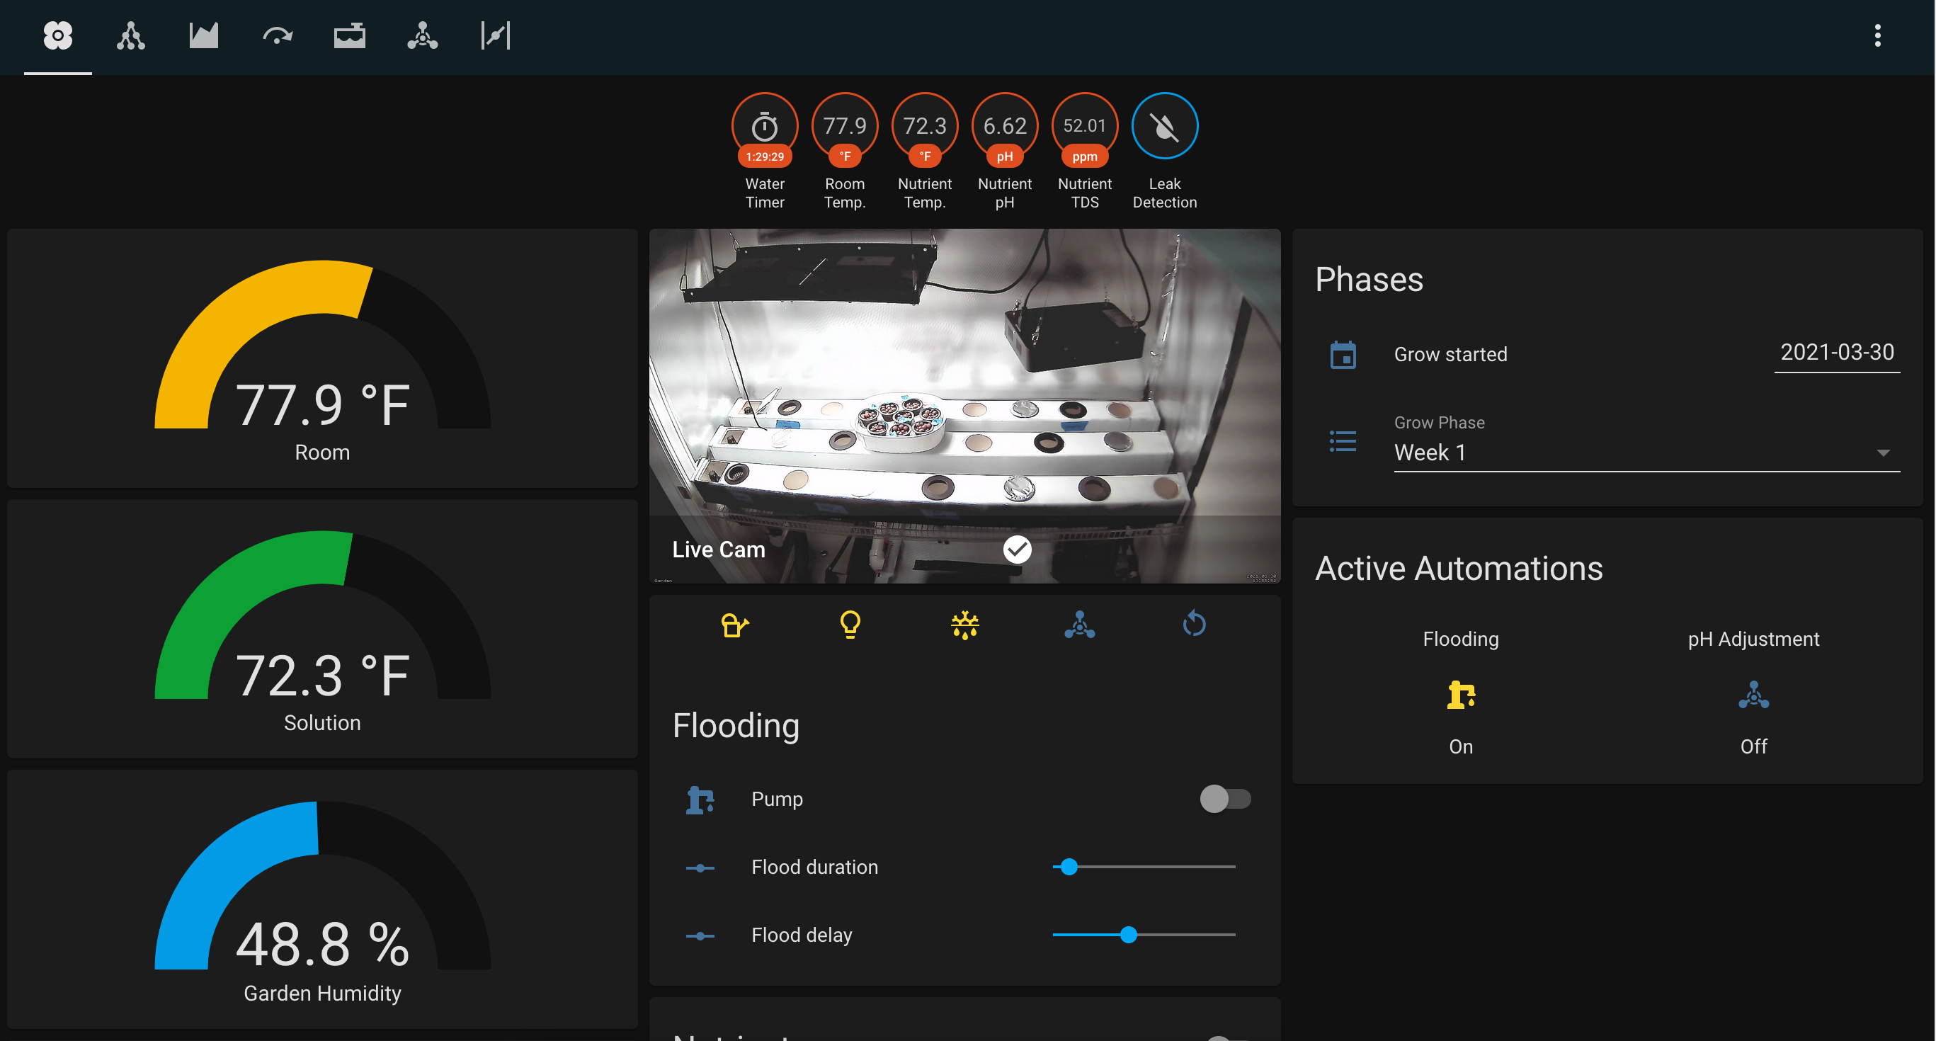The image size is (1936, 1041).
Task: Open the Water Timer badge
Action: coord(764,126)
